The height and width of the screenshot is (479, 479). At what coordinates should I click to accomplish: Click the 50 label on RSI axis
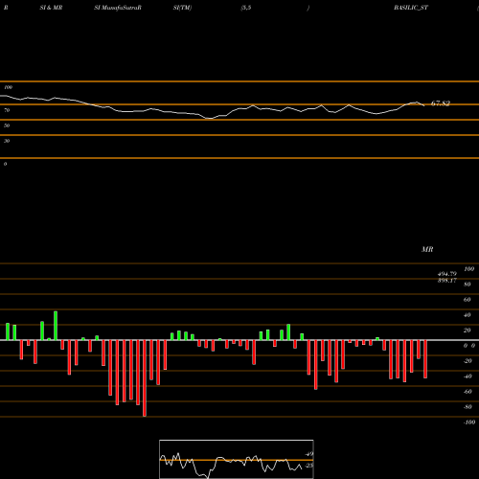click(x=7, y=125)
